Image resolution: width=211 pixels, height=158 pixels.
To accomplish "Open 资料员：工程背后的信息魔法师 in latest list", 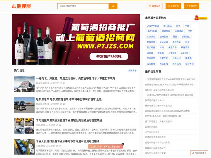I will point(159,90).
